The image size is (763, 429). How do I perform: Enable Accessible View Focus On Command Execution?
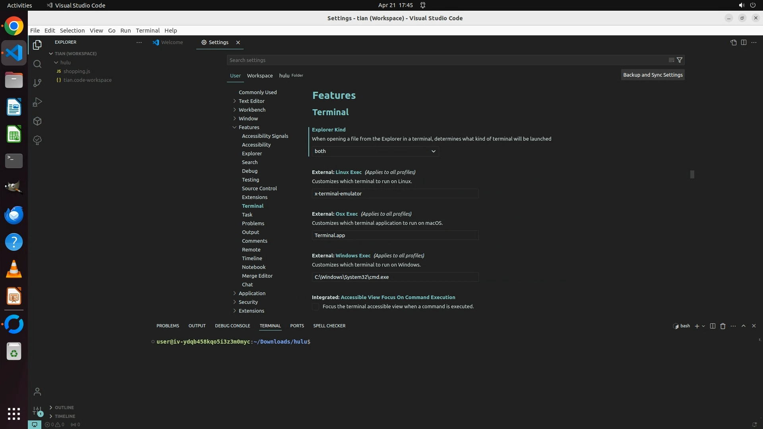point(316,307)
